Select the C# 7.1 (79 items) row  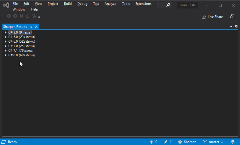pyautogui.click(x=21, y=51)
